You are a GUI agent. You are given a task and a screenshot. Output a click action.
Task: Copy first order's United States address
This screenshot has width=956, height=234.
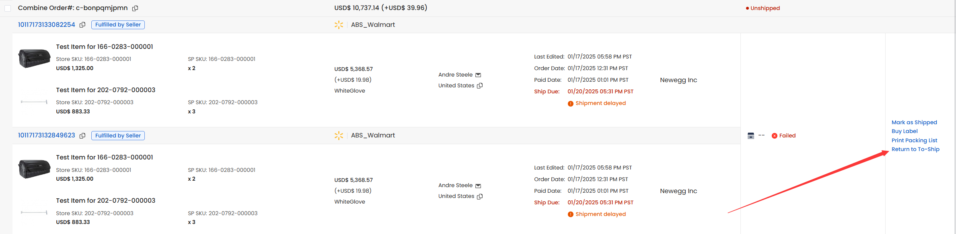480,86
